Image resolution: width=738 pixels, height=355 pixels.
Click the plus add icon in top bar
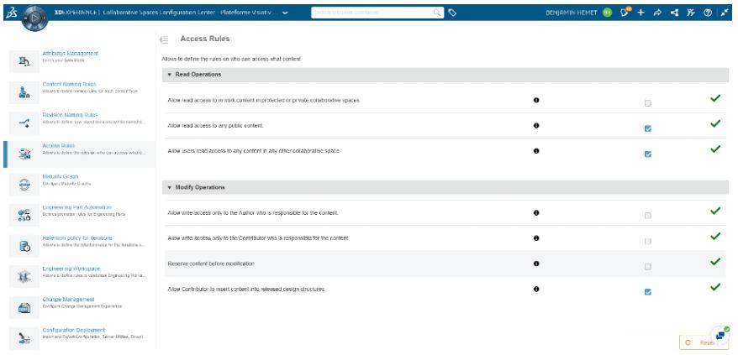coord(640,13)
